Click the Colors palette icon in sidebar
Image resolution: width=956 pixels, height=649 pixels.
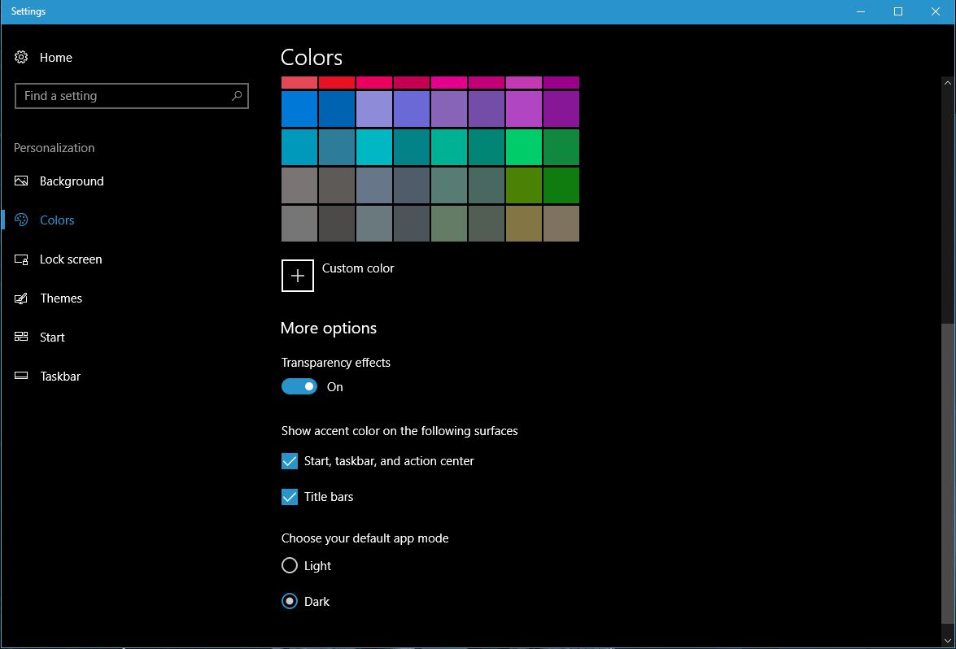(22, 220)
